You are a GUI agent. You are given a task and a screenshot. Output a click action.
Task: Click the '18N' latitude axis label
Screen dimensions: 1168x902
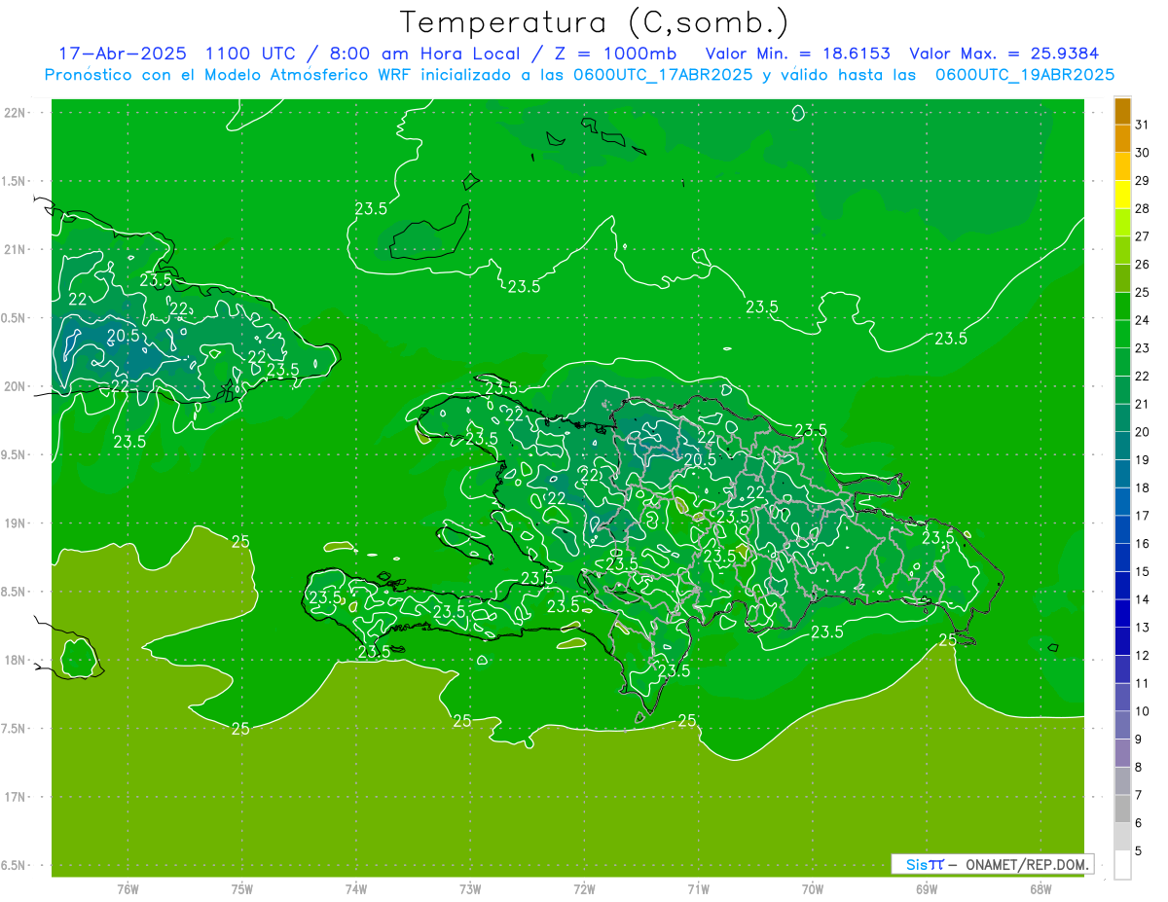15,660
